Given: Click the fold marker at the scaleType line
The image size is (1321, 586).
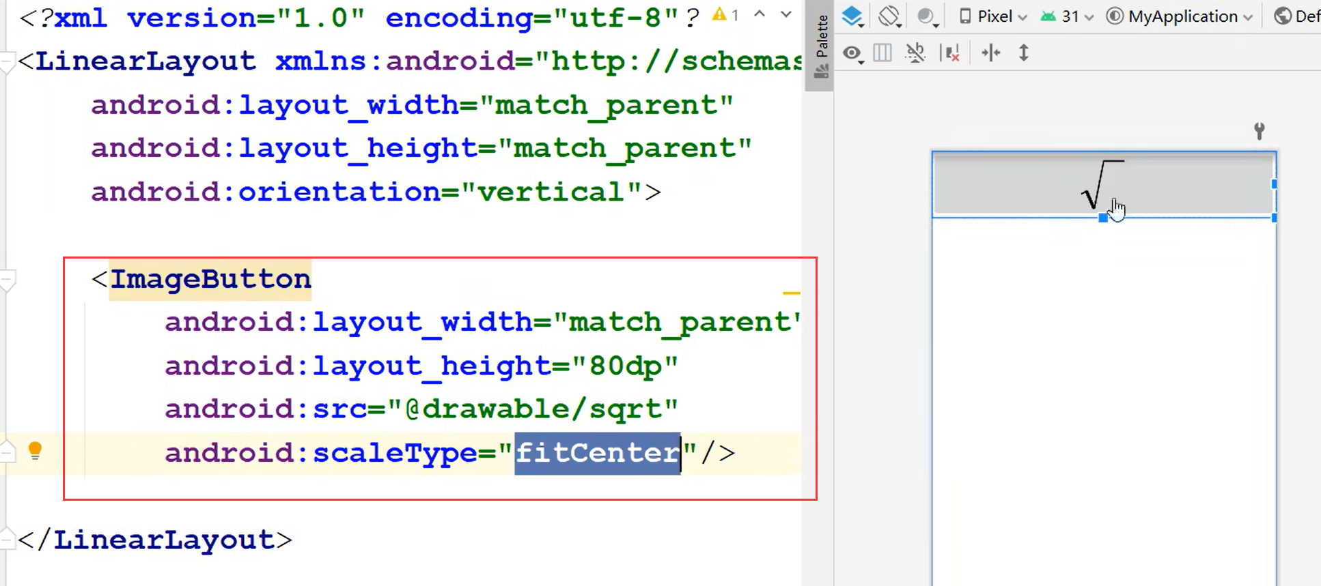Looking at the screenshot, I should 8,452.
